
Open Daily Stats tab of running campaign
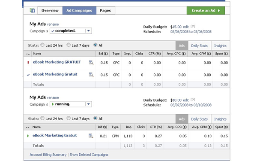[x=200, y=119]
